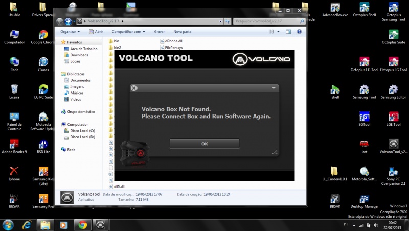Launch Internet Explorer from the taskbar
The image size is (409, 231).
pos(27,225)
